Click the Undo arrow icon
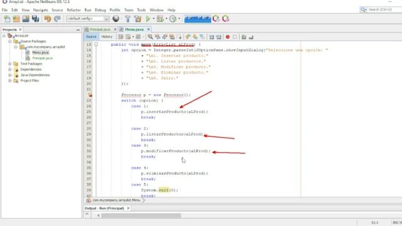 click(x=48, y=19)
